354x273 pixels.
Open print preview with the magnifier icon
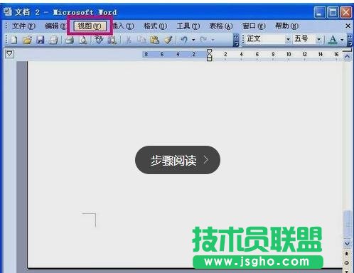pos(83,40)
